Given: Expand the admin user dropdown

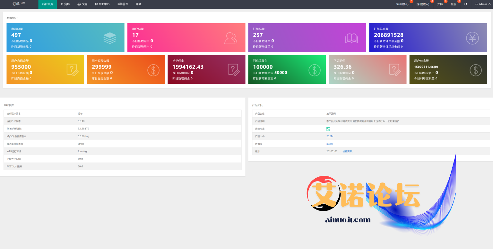Looking at the screenshot, I should point(483,4).
